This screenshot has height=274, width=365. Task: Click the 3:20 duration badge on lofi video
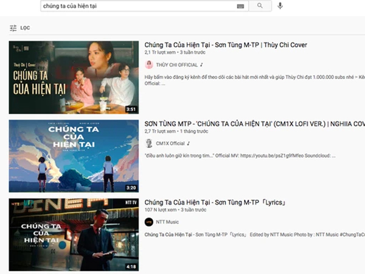coord(130,188)
